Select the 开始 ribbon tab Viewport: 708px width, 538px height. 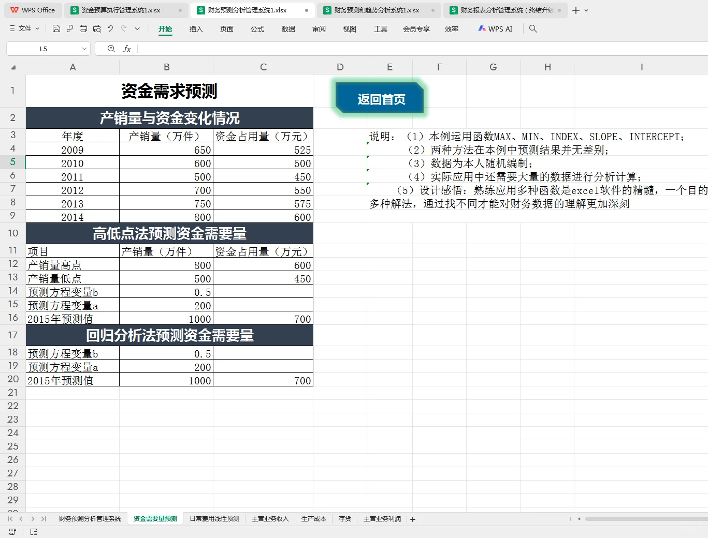165,29
